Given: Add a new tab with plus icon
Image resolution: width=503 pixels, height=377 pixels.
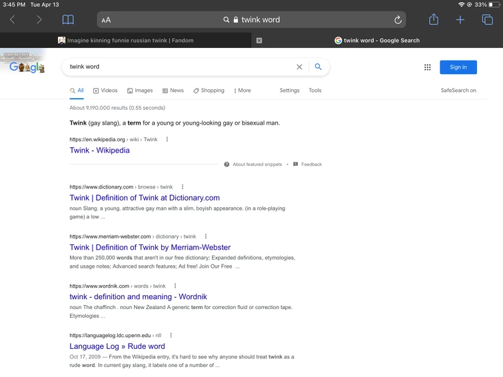Looking at the screenshot, I should click(460, 20).
